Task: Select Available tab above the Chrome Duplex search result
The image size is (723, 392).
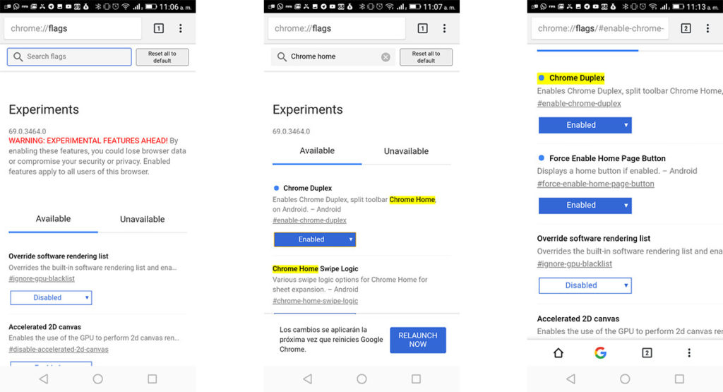Action: (317, 151)
